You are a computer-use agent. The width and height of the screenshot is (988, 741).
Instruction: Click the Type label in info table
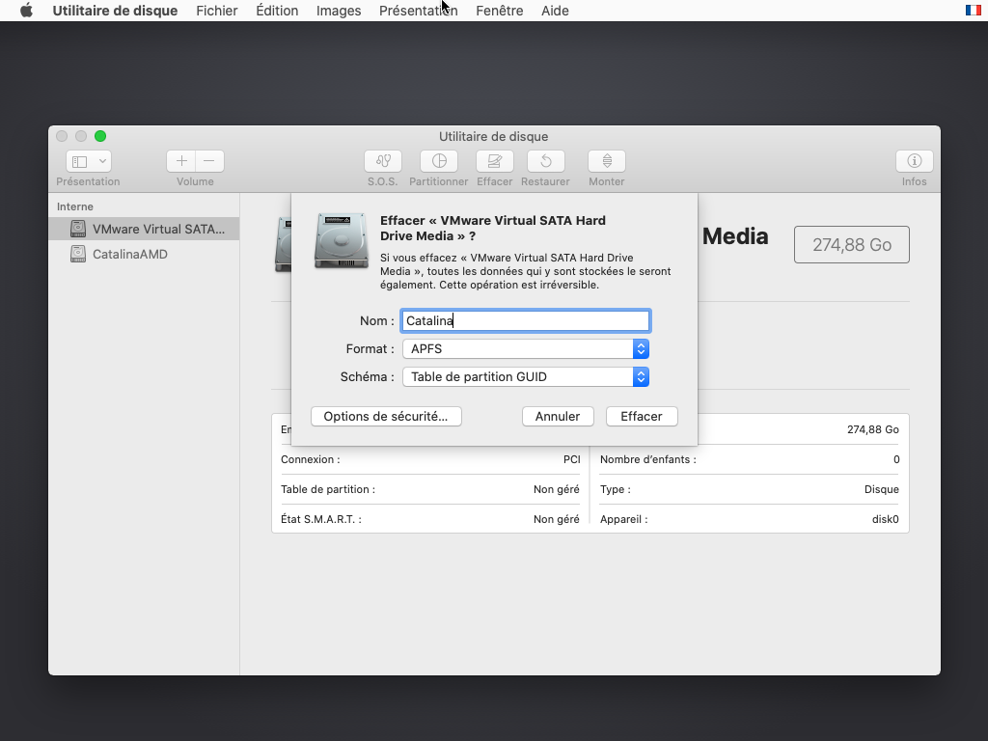[615, 489]
